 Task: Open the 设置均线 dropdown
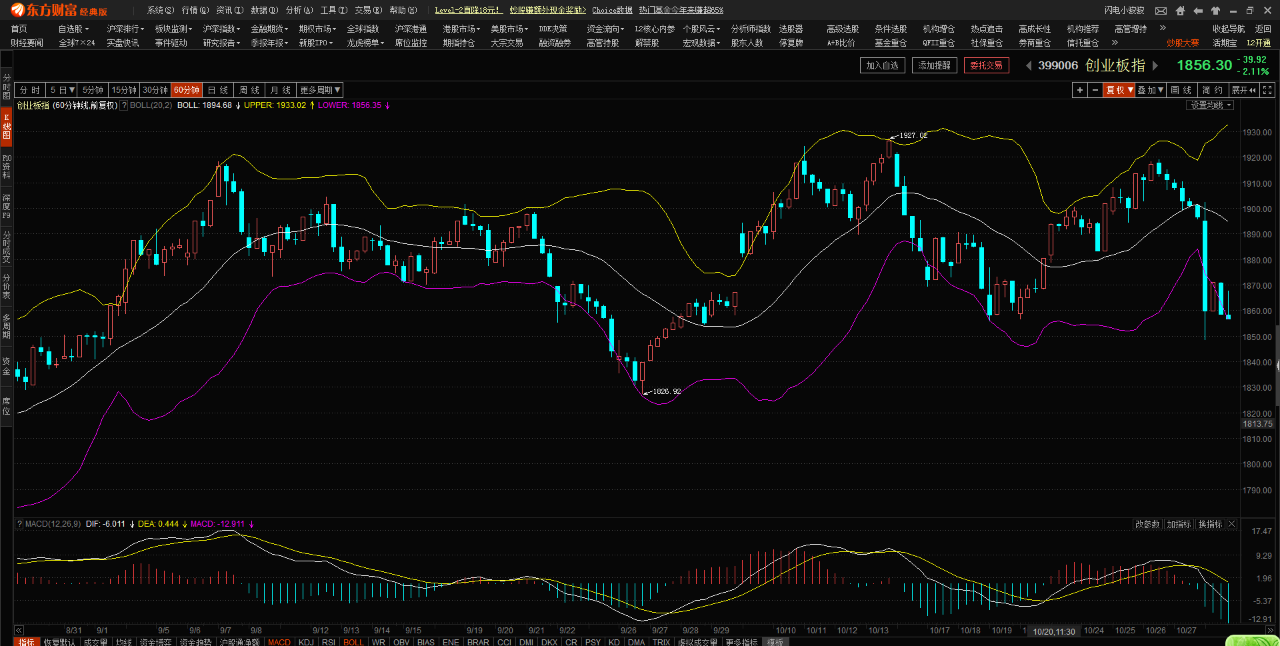pos(1211,105)
